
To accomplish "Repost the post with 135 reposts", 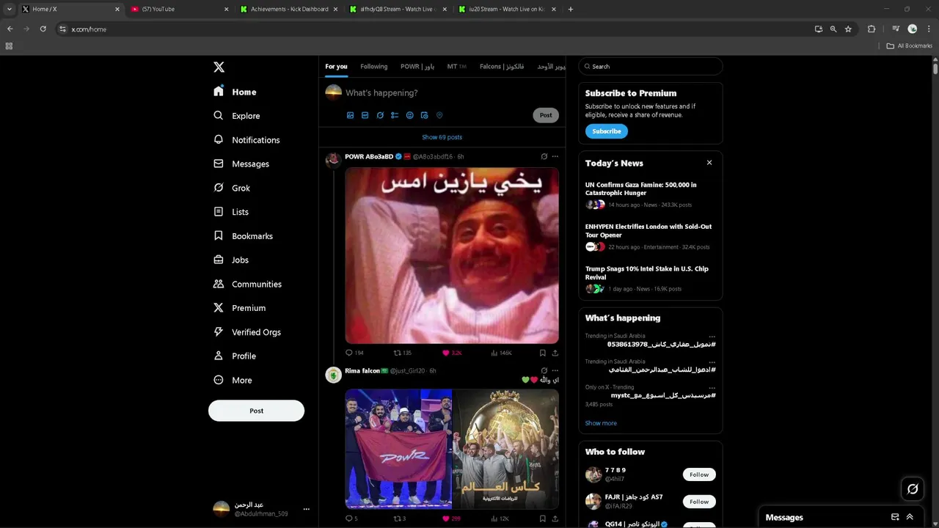I will (x=403, y=353).
